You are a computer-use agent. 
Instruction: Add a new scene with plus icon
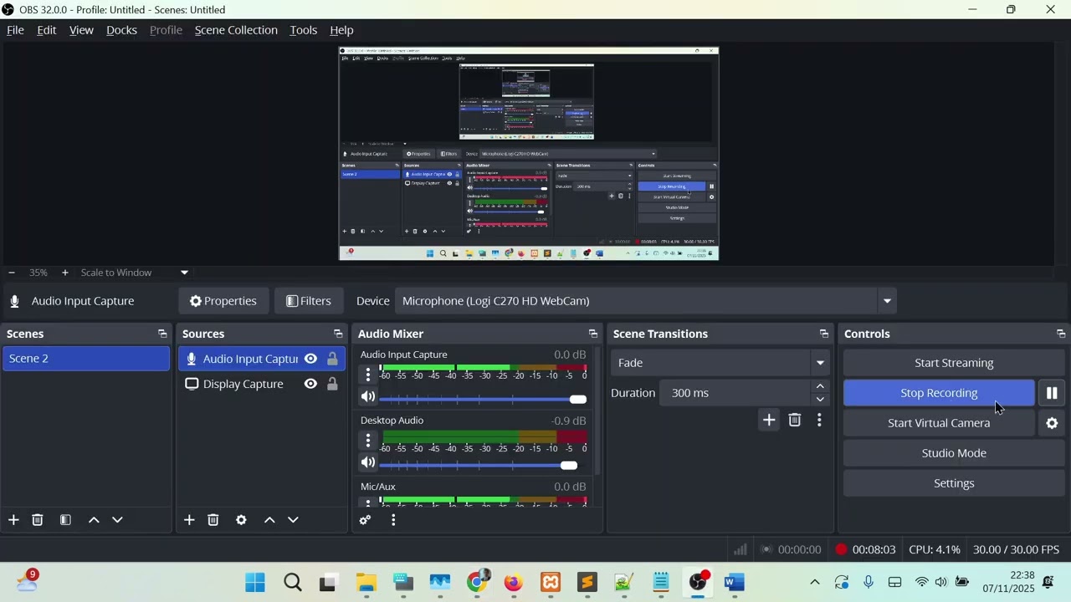(13, 520)
